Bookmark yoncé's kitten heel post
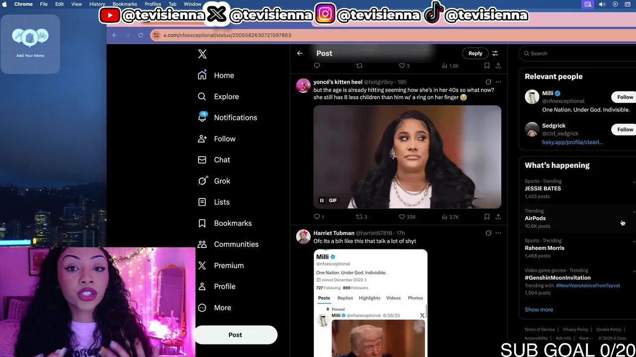Image resolution: width=636 pixels, height=357 pixels. click(x=487, y=217)
